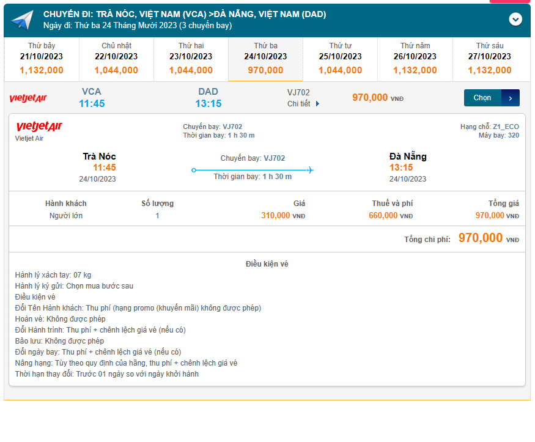Click the VietJet Air logo in flight row
Viewport: 535px width, 442px height.
pos(28,98)
